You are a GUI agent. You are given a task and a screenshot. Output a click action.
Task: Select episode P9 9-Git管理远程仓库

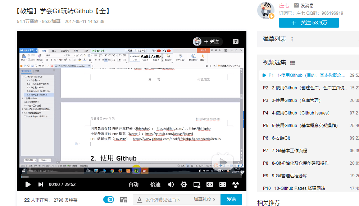pos(309,176)
